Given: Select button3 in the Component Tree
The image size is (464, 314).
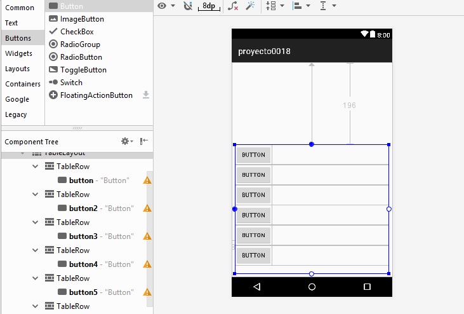Looking at the screenshot, I should pos(83,236).
